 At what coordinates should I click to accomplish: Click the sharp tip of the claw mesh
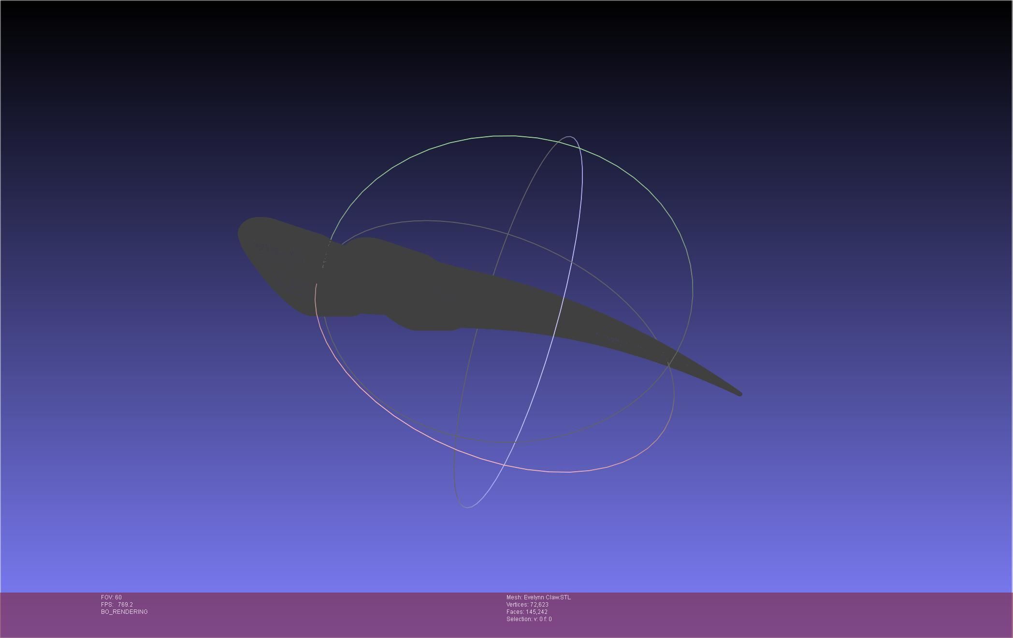739,394
